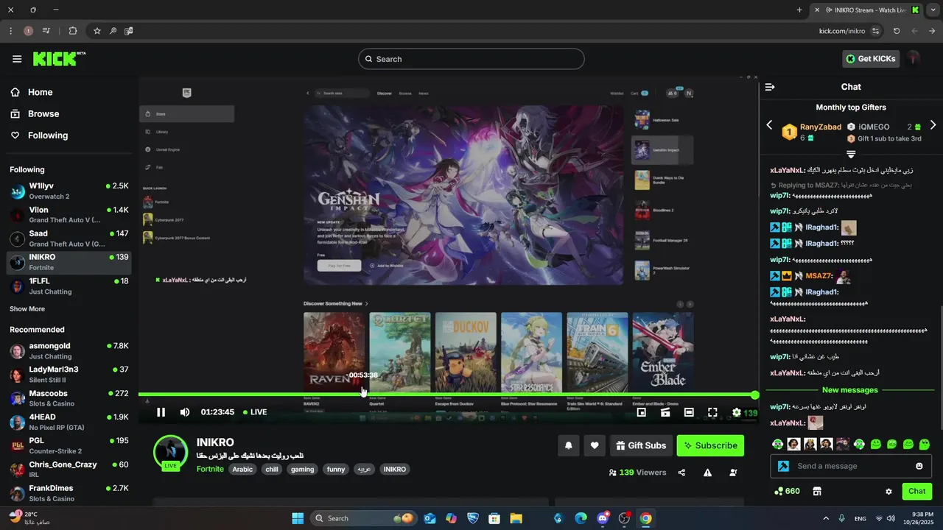Viewport: 943px width, 530px height.
Task: Open asmongold recommended channel
Action: click(69, 351)
